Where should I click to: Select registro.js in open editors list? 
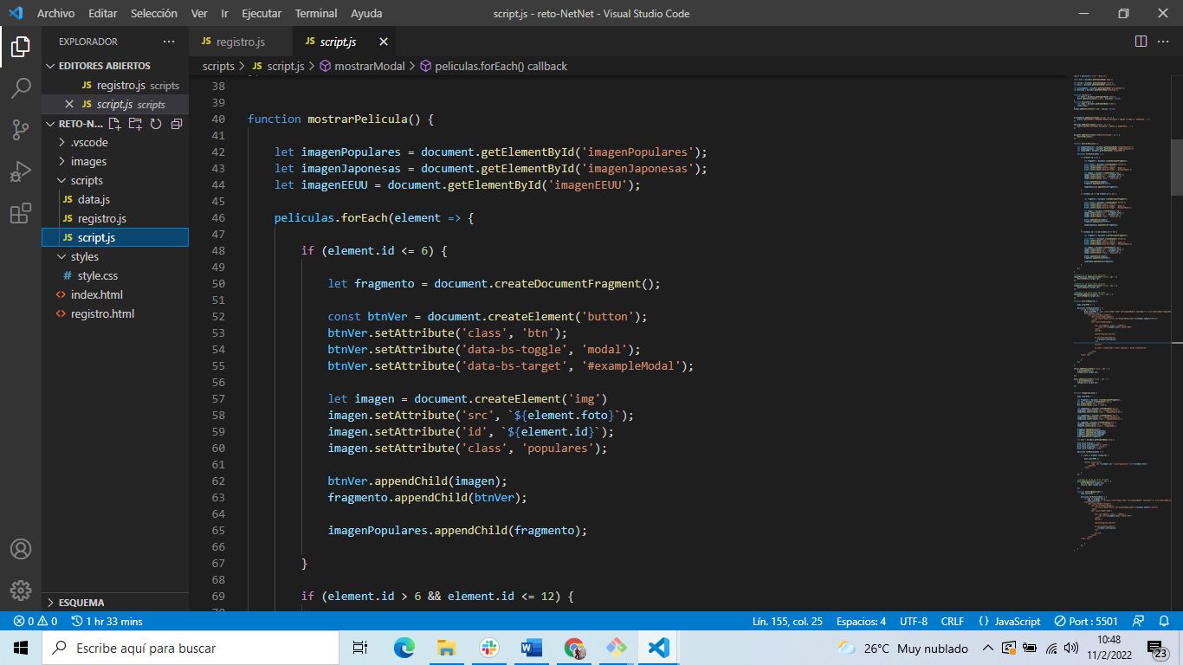pos(114,86)
